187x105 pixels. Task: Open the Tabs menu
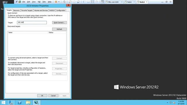pos(44,2)
